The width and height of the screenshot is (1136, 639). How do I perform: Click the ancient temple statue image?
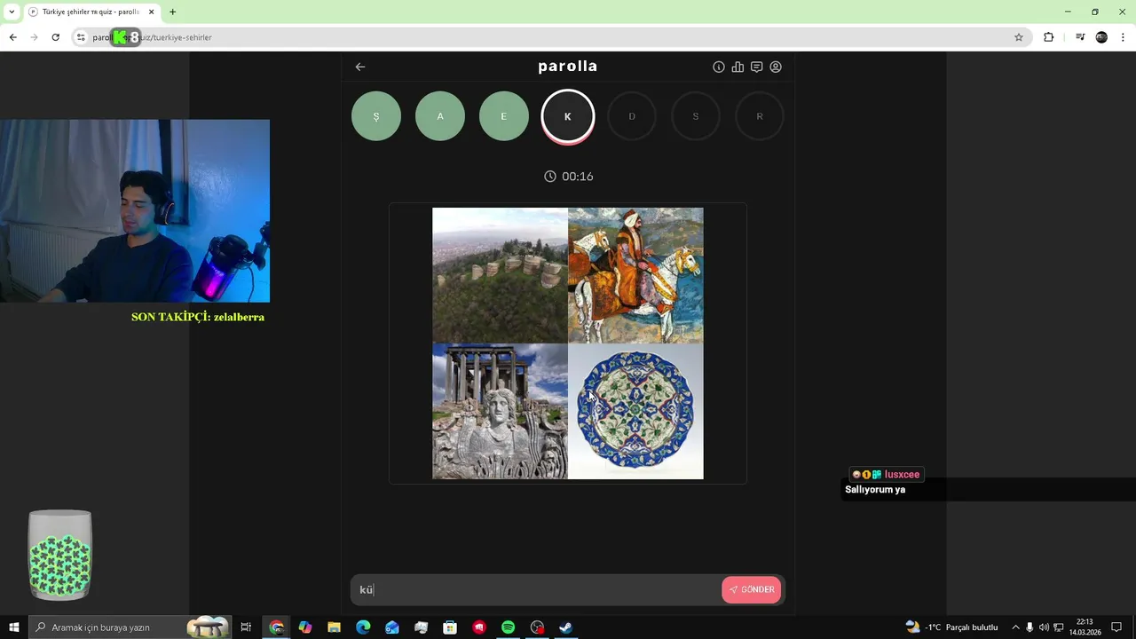(500, 412)
